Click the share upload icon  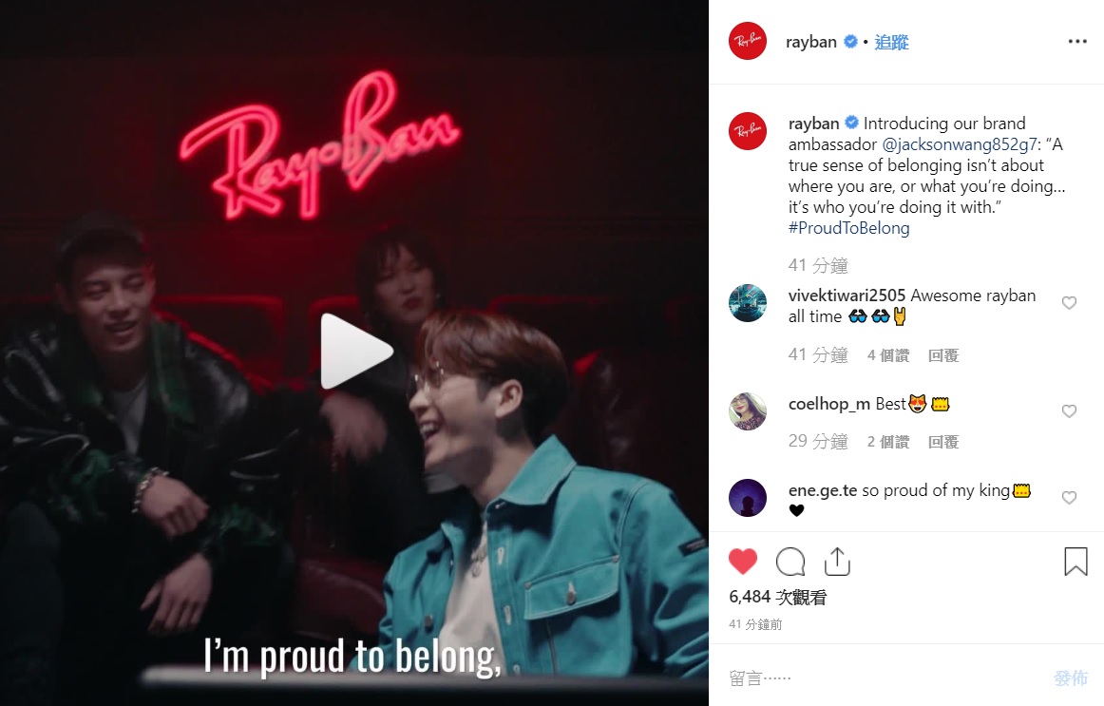point(837,561)
